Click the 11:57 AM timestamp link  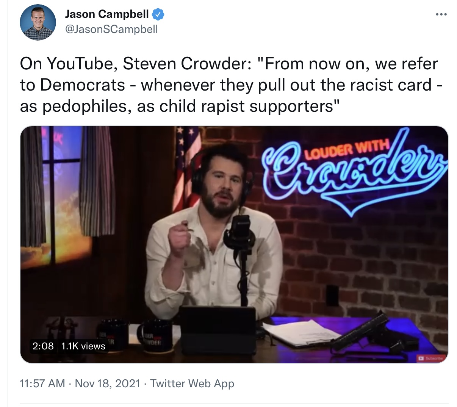coord(42,384)
